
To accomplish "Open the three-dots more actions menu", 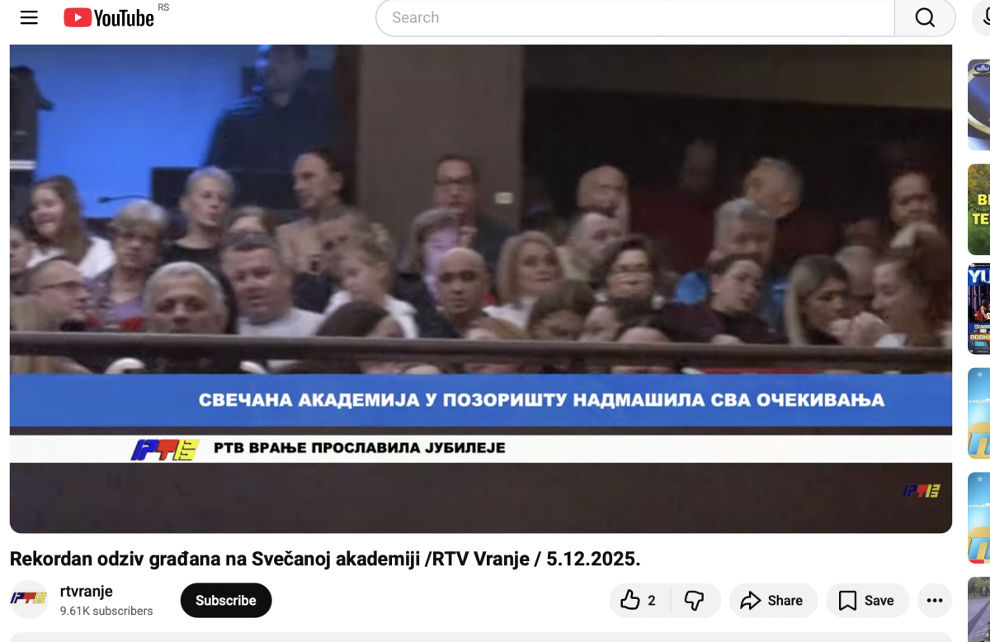I will click(x=935, y=601).
